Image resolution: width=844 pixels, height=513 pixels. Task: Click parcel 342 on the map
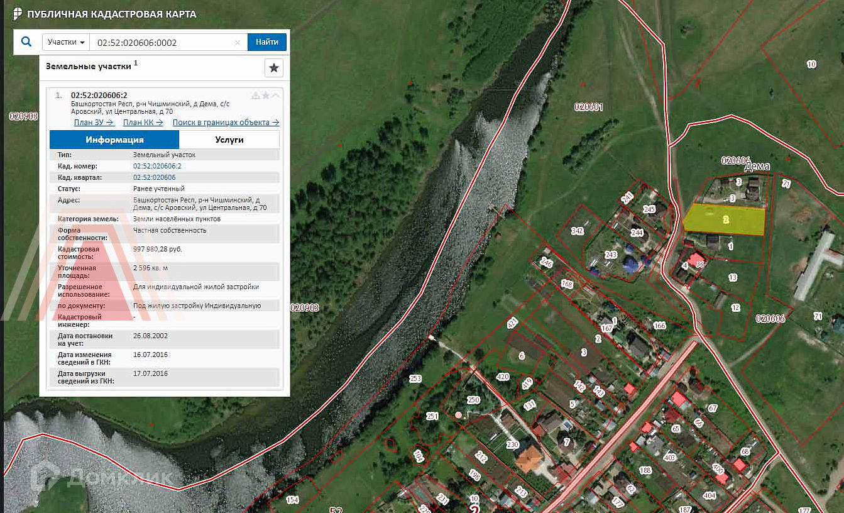point(577,231)
